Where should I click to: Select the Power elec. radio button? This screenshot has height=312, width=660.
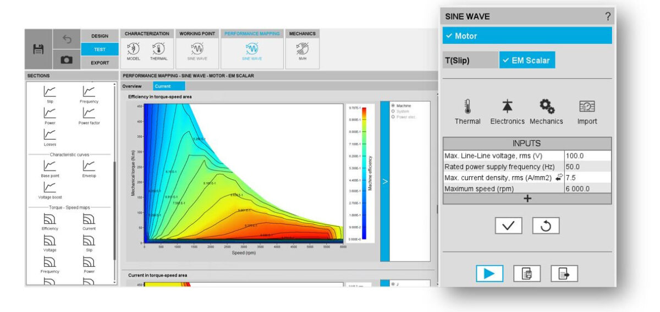coord(393,117)
